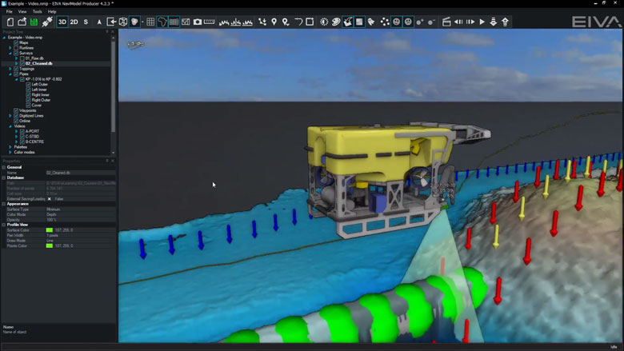Start video playback with play button

coord(482,22)
